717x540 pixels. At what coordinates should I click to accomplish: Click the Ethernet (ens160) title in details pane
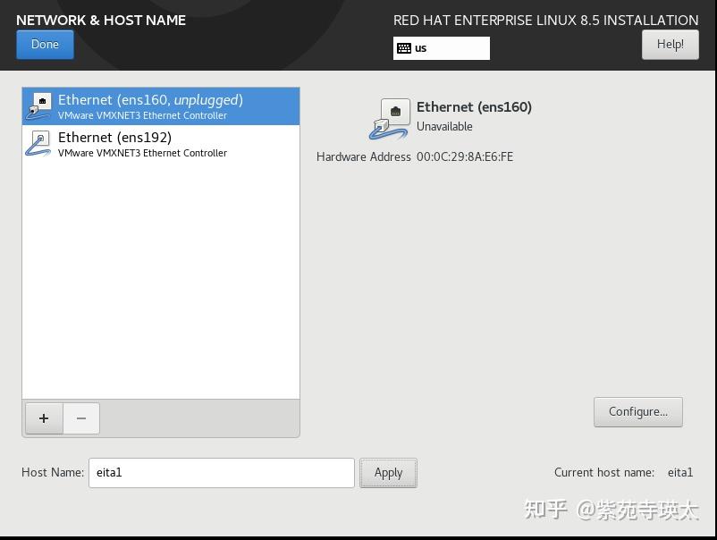pyautogui.click(x=474, y=106)
